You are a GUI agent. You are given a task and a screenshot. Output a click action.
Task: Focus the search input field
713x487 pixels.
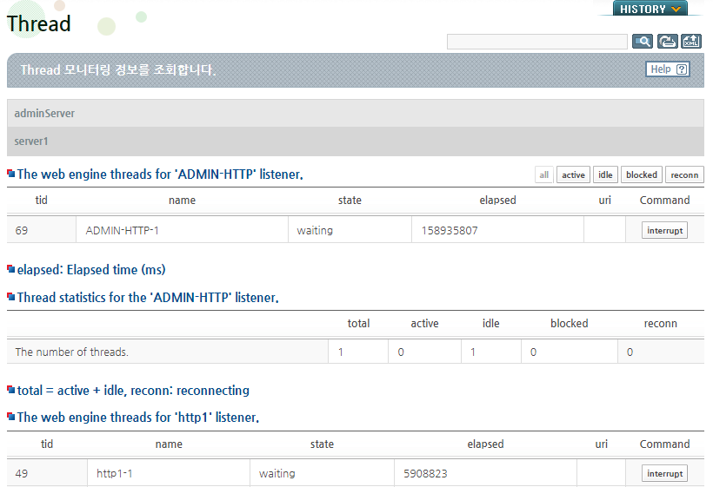[537, 42]
